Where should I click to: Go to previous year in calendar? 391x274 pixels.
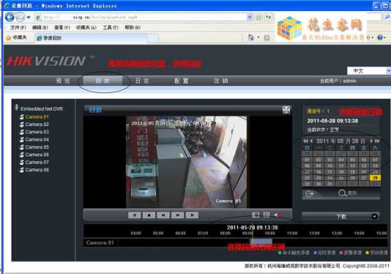coord(305,141)
